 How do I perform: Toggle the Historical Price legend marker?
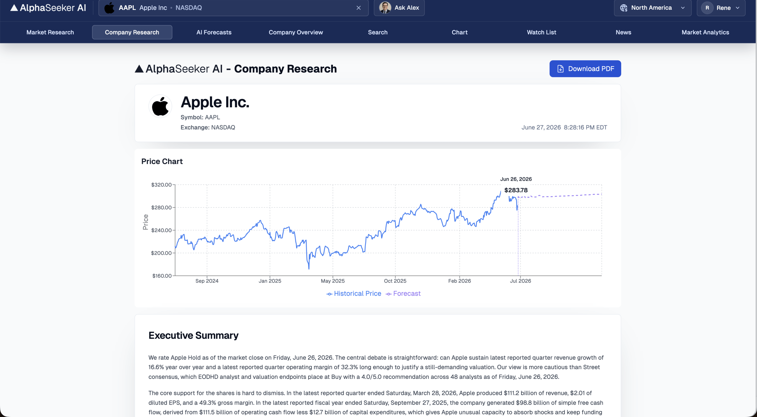click(329, 294)
